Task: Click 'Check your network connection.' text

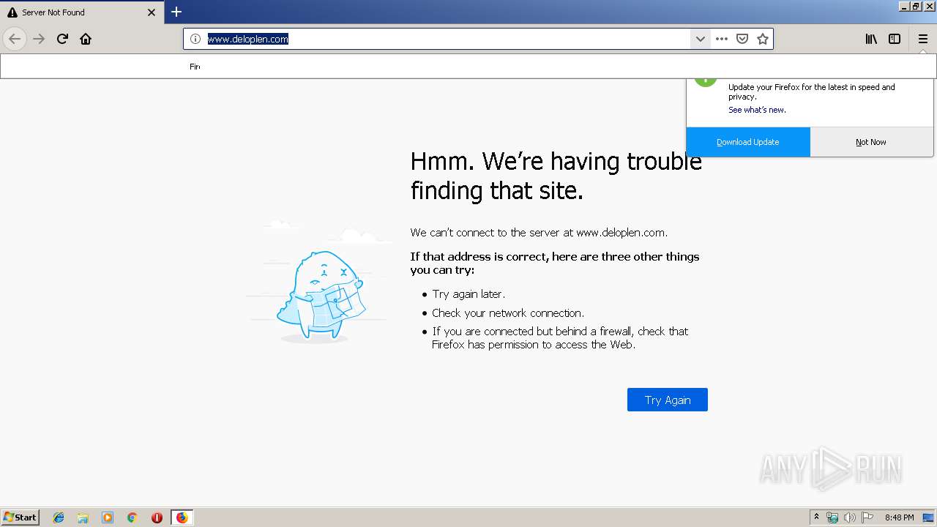Action: click(x=508, y=313)
